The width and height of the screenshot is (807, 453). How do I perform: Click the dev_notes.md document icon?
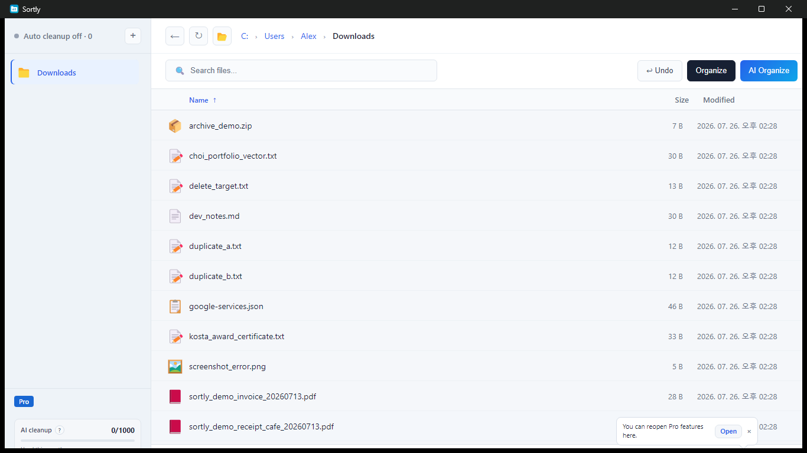[x=175, y=216]
